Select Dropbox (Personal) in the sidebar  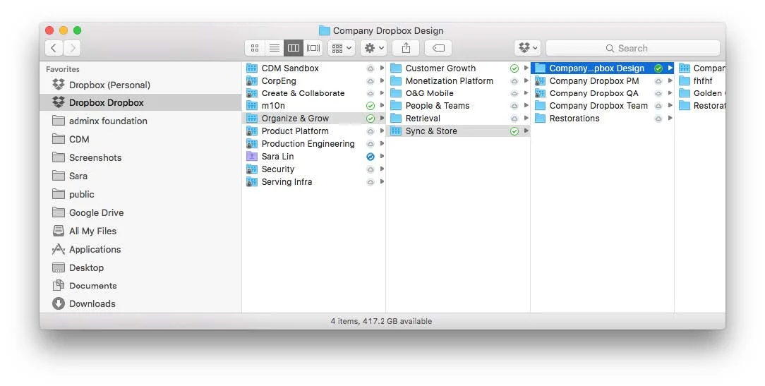coord(140,85)
